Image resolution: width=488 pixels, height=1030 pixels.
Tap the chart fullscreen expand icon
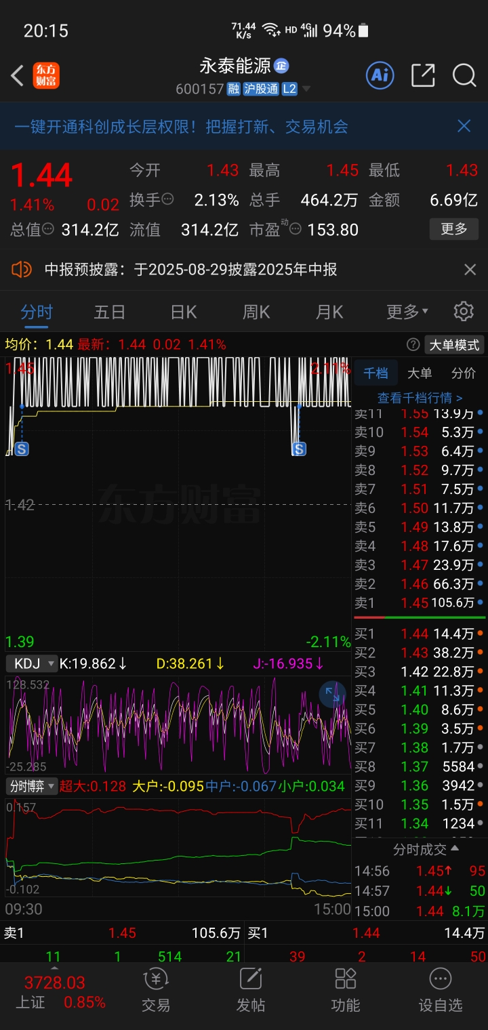333,694
